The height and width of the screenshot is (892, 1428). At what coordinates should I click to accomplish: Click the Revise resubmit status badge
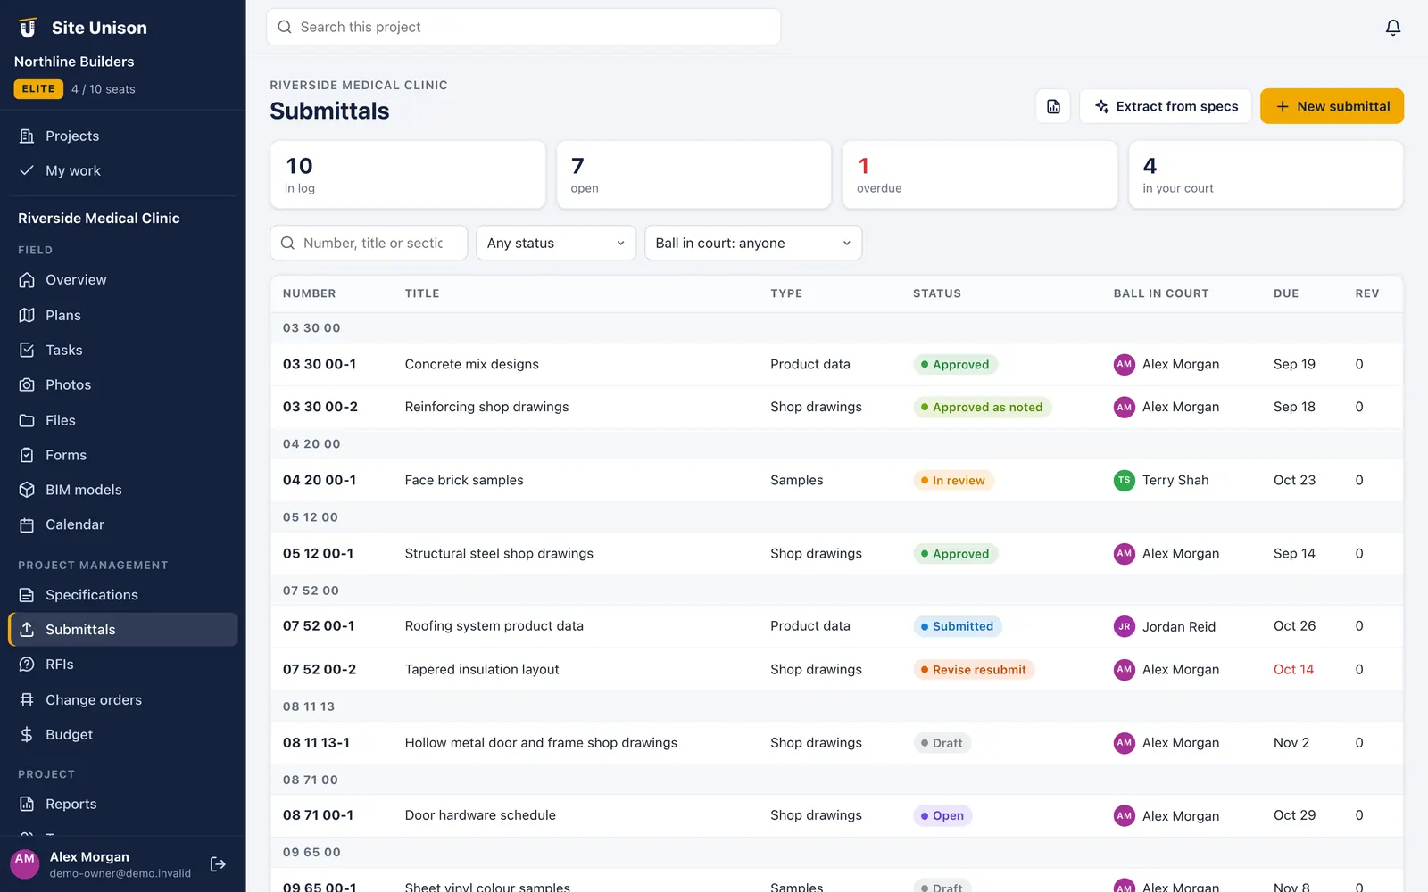click(974, 670)
